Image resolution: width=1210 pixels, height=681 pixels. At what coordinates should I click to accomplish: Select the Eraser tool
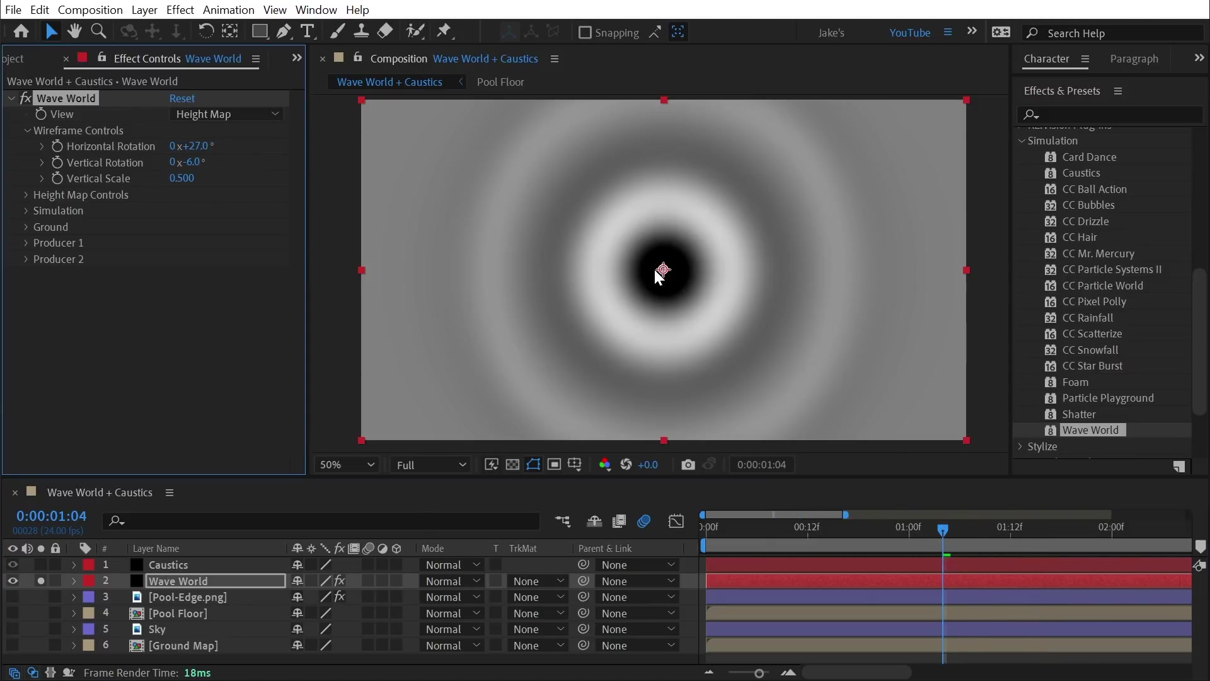[385, 32]
